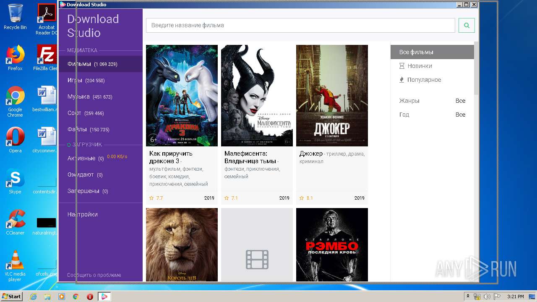Open the Фильмы media library section
This screenshot has width=537, height=302.
click(x=101, y=64)
